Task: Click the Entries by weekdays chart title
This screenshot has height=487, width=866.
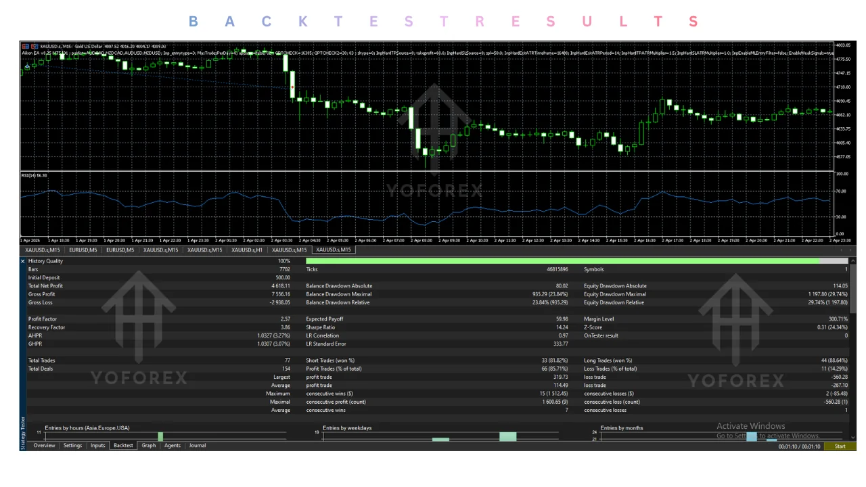Action: coord(347,428)
